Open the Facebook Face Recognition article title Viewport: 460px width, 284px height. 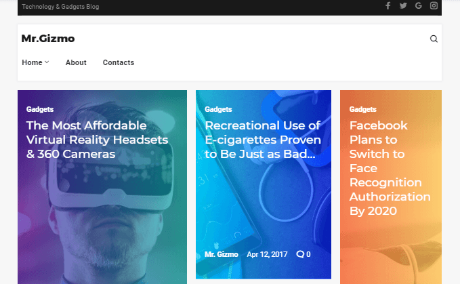click(x=390, y=168)
